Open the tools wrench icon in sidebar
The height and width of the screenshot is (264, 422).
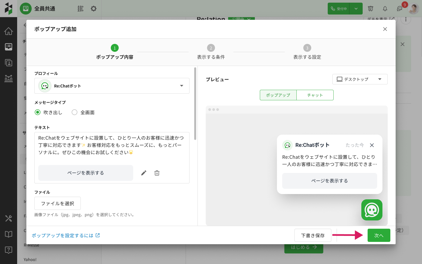point(9,218)
